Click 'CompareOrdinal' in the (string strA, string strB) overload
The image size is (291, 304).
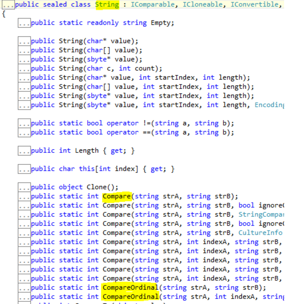130,288
